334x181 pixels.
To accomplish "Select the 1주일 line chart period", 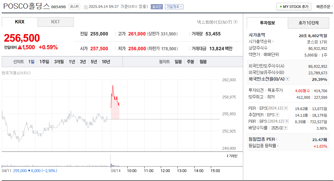I will [x=44, y=62].
